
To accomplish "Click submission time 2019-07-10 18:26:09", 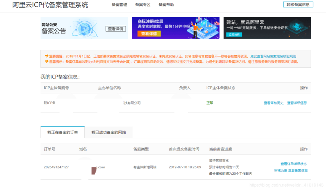I will 185,167.
